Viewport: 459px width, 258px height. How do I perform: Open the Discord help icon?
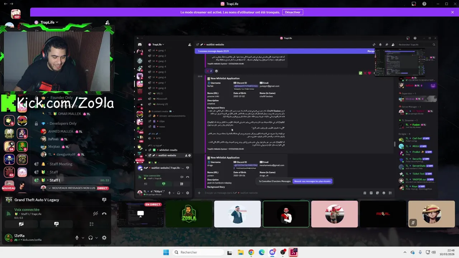coord(424,4)
